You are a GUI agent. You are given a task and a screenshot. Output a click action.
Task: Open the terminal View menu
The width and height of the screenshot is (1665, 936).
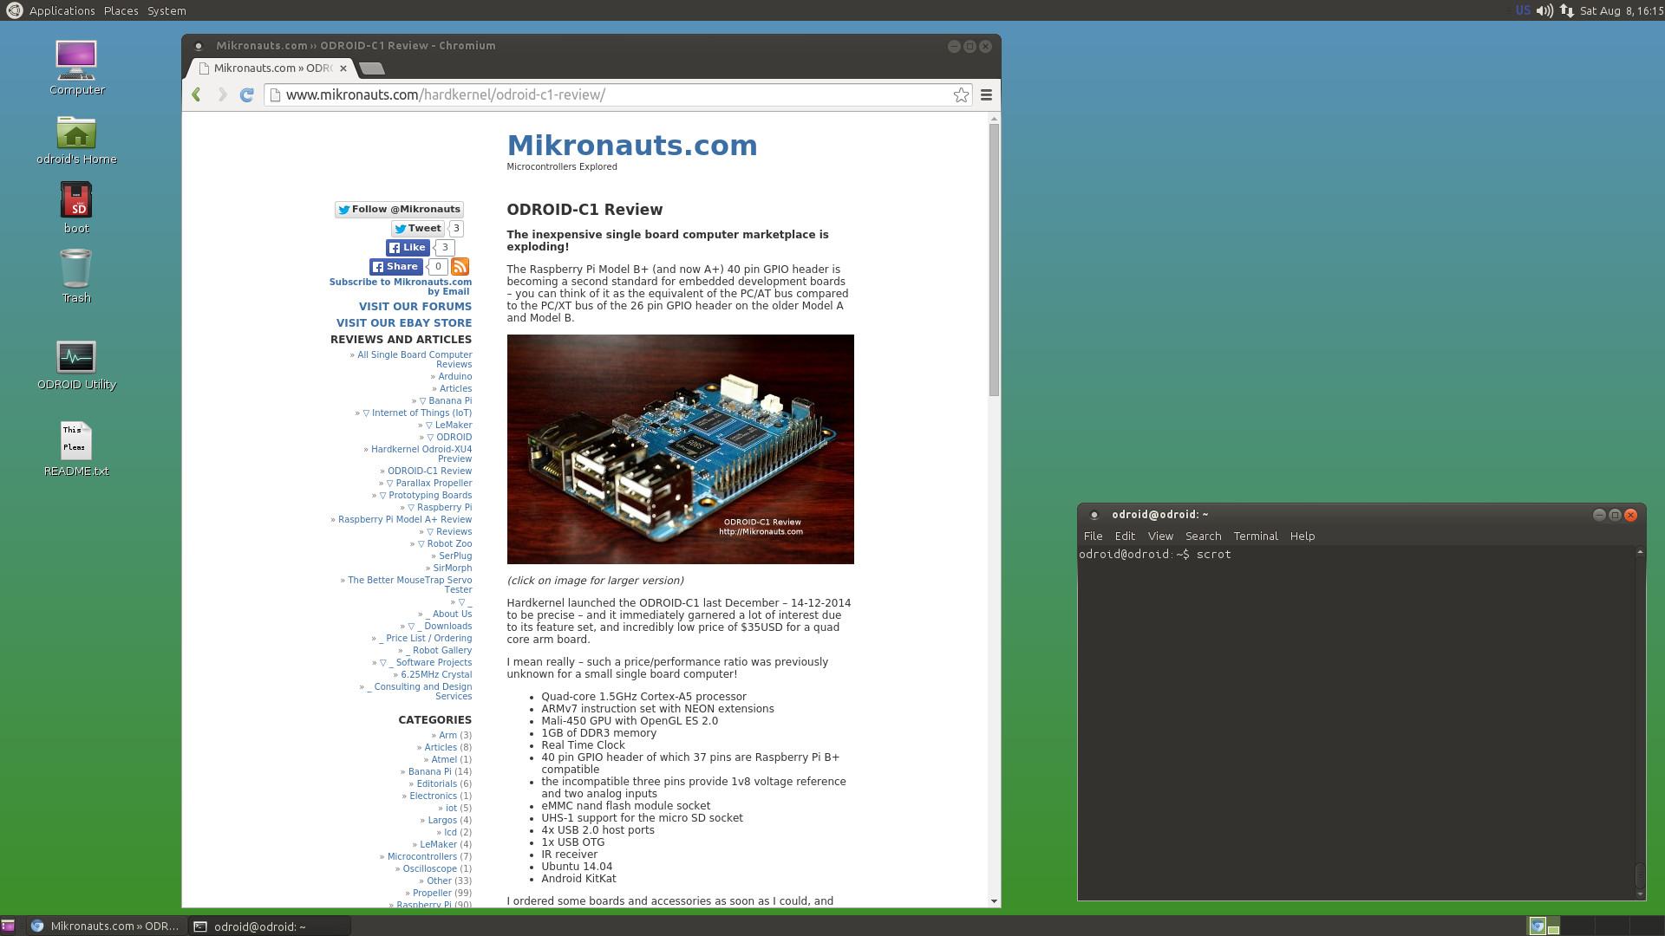pos(1160,536)
